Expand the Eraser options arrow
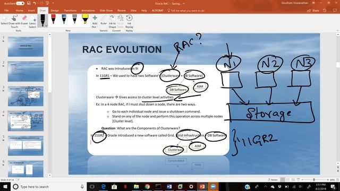340x191 pixels. click(24, 27)
